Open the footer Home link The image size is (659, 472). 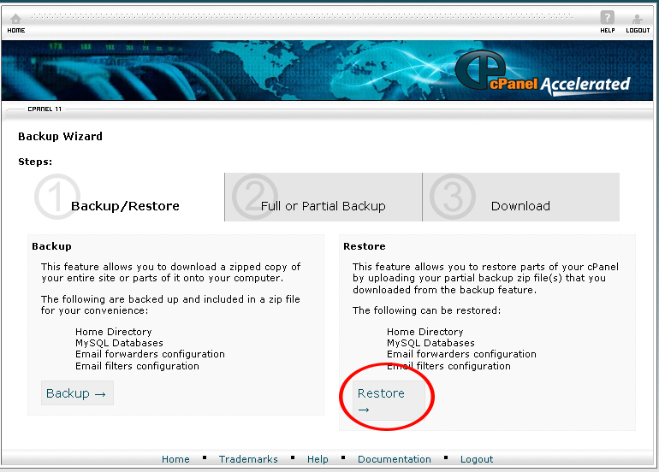[x=175, y=459]
